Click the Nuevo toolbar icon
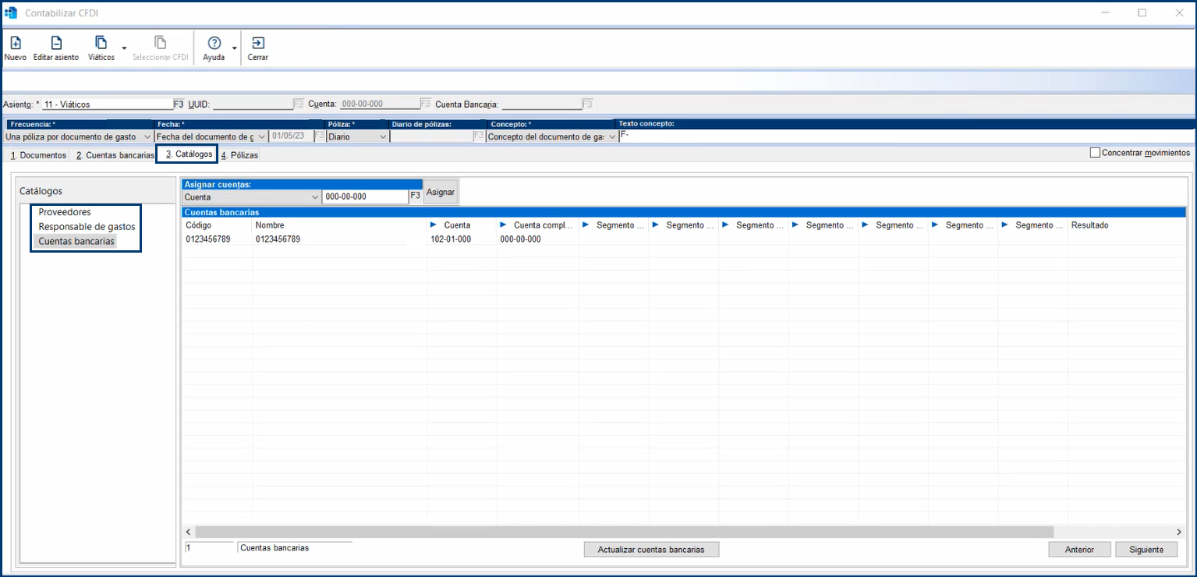Viewport: 1197px width, 577px height. 15,44
